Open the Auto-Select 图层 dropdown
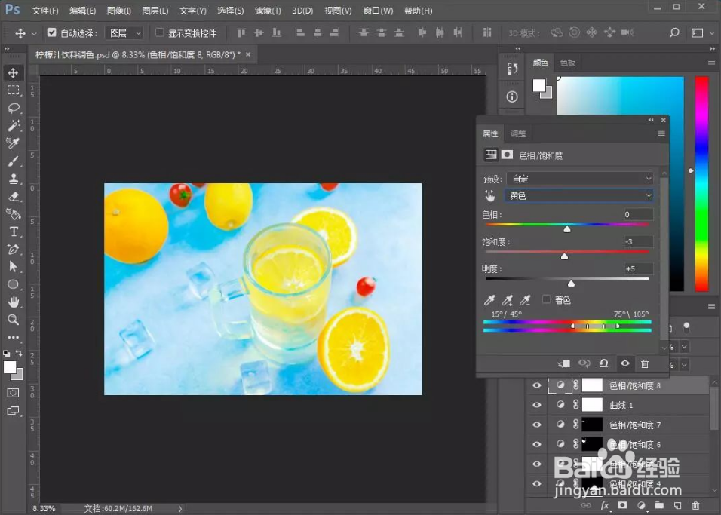The image size is (721, 515). [x=124, y=33]
